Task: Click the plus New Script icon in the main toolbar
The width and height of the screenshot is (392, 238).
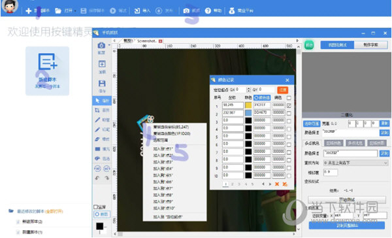Action: point(29,10)
